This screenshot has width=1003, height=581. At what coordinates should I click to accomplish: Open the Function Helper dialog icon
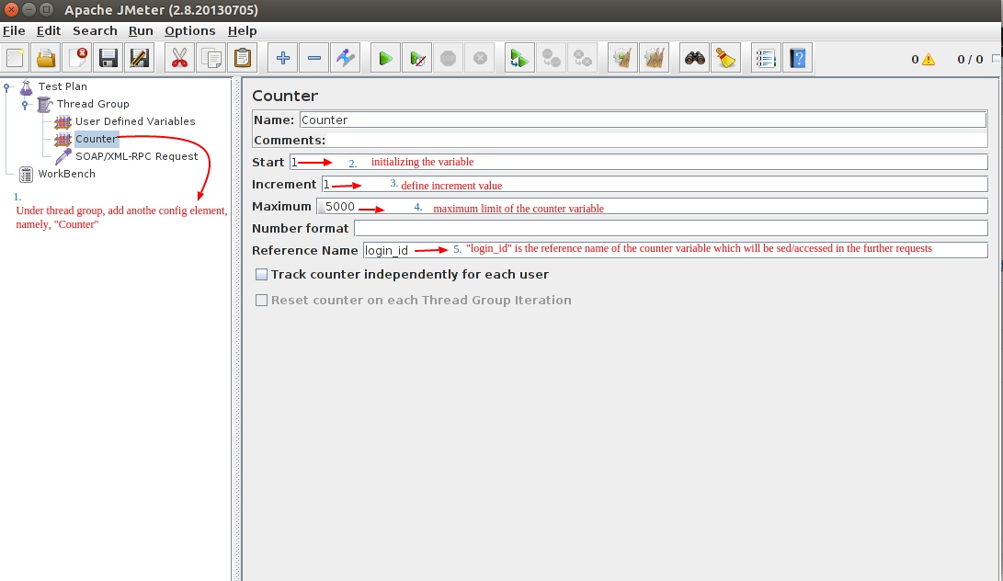click(x=766, y=58)
